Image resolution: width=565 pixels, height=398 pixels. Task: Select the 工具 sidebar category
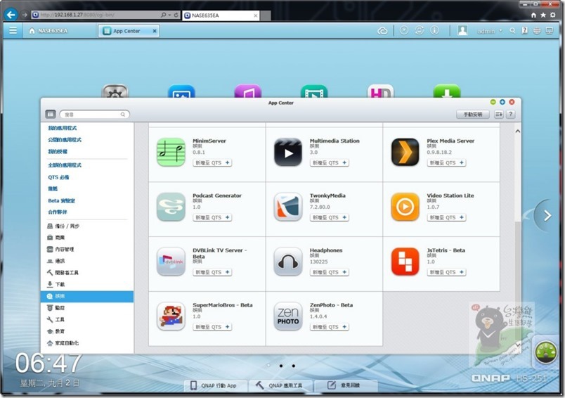click(x=56, y=319)
